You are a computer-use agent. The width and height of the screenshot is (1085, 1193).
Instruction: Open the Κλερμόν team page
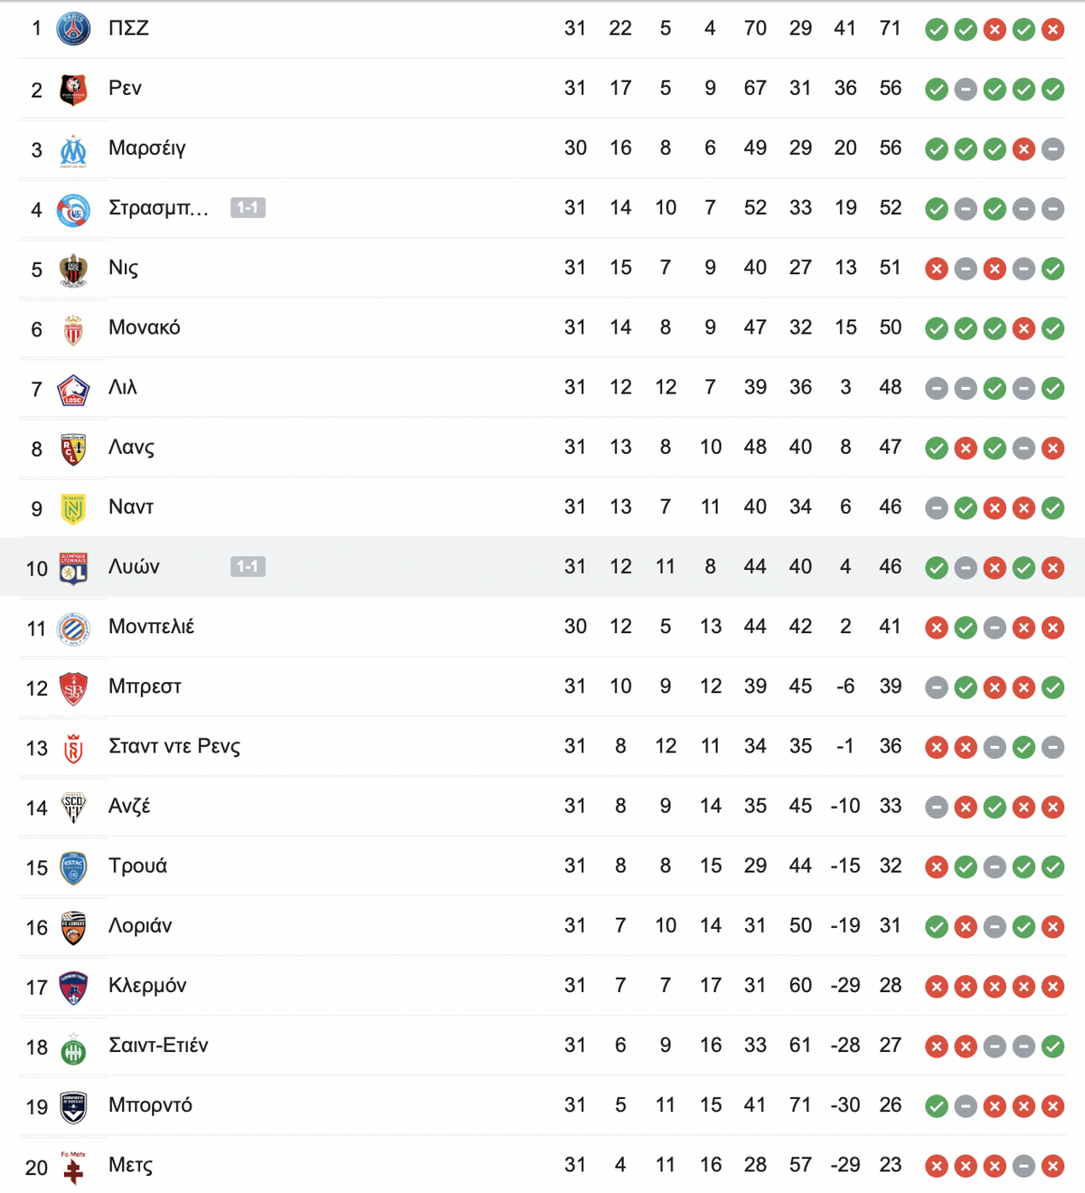[x=147, y=985]
